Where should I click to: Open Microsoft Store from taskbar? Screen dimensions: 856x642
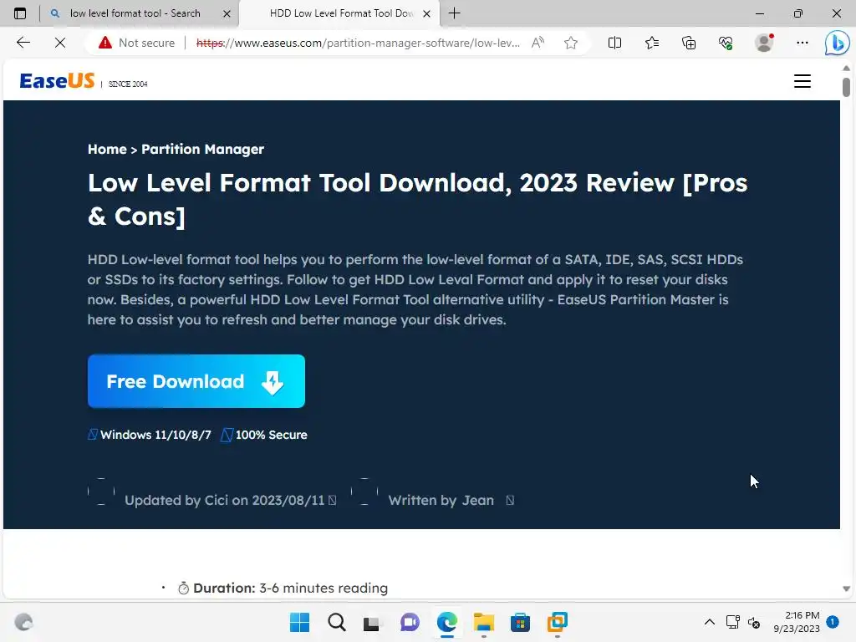point(520,622)
